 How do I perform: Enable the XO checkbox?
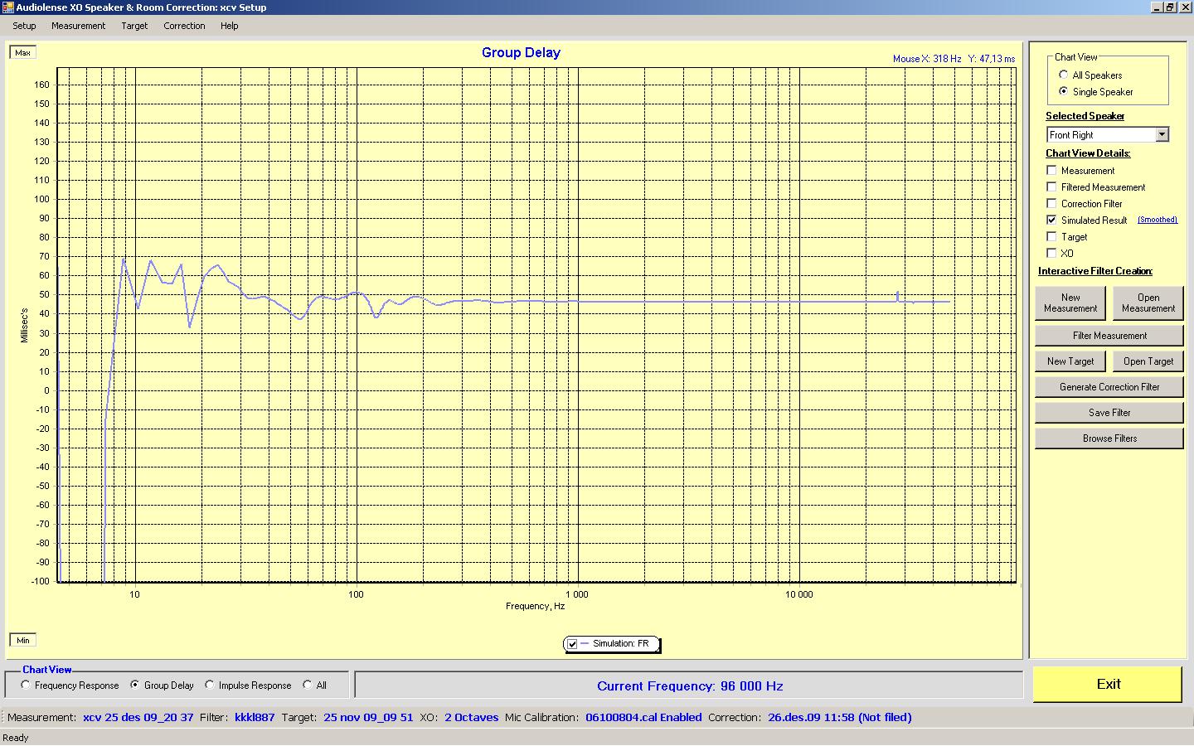pyautogui.click(x=1051, y=254)
